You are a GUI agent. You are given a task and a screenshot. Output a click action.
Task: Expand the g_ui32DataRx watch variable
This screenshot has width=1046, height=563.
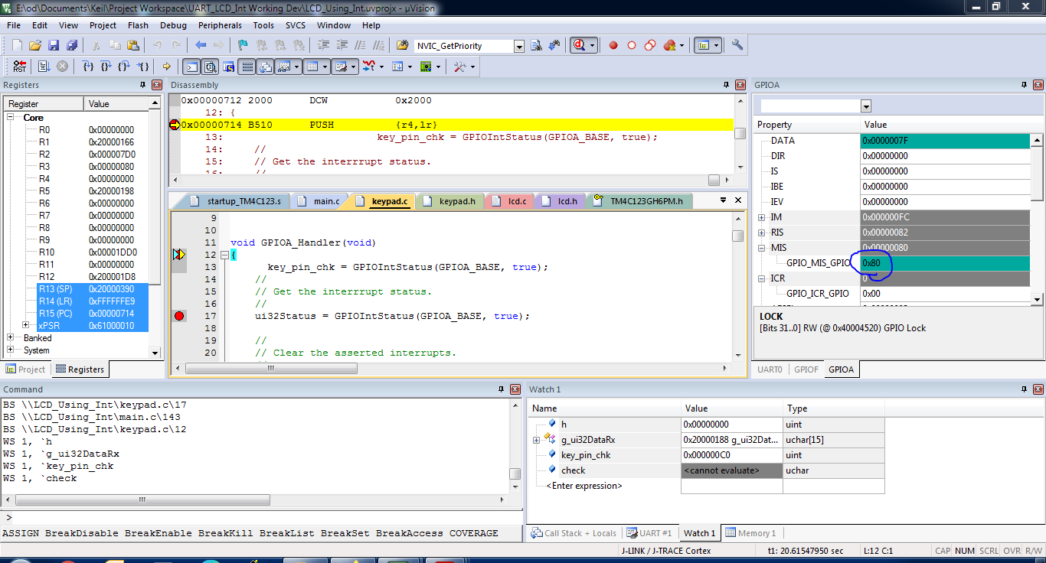point(537,440)
